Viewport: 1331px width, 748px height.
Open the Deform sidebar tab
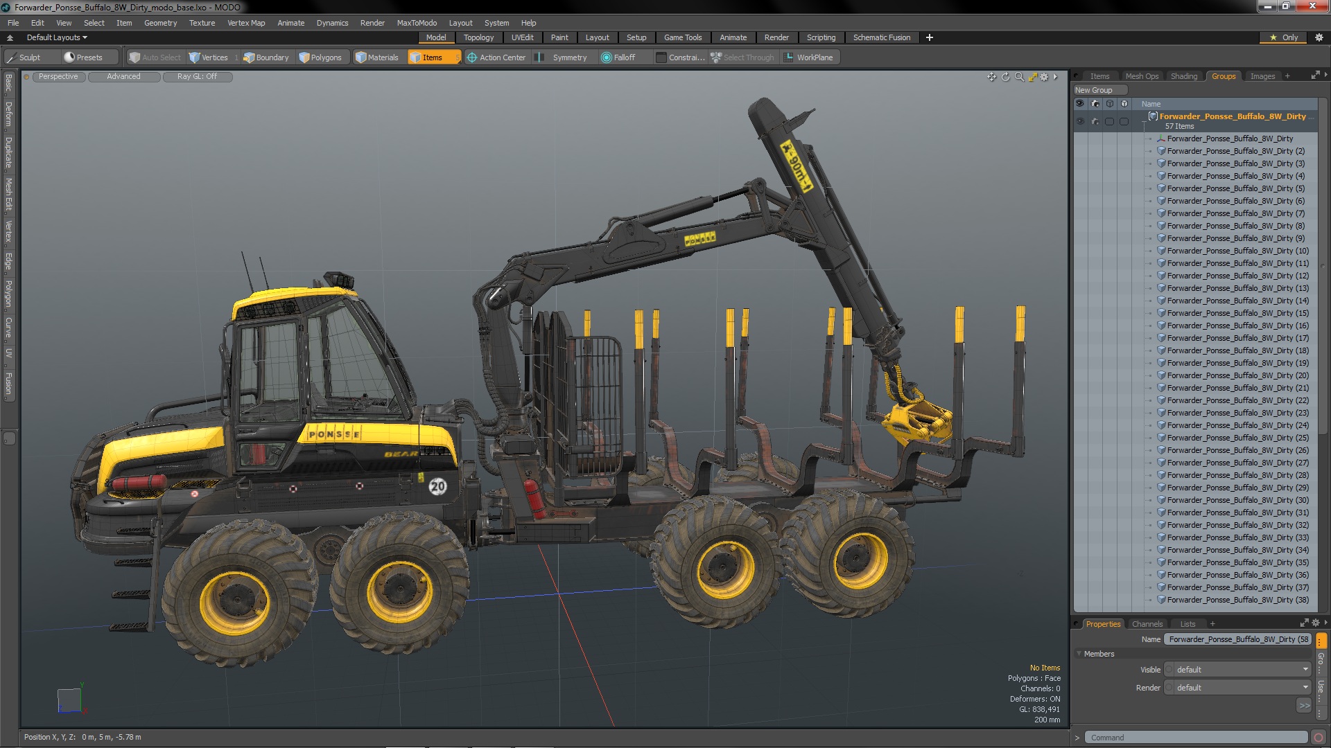click(8, 115)
